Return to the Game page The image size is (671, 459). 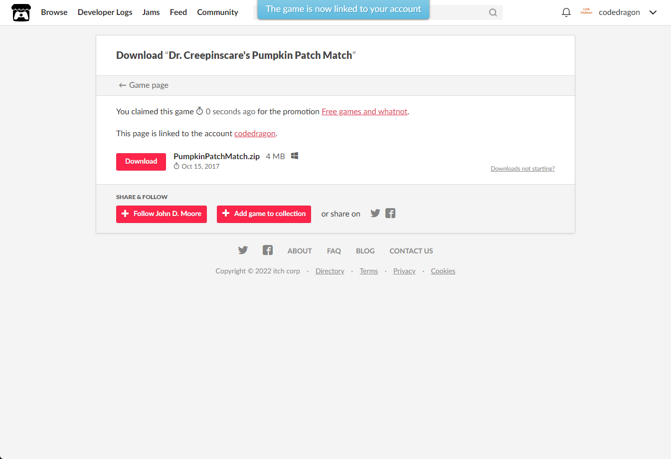pyautogui.click(x=144, y=85)
